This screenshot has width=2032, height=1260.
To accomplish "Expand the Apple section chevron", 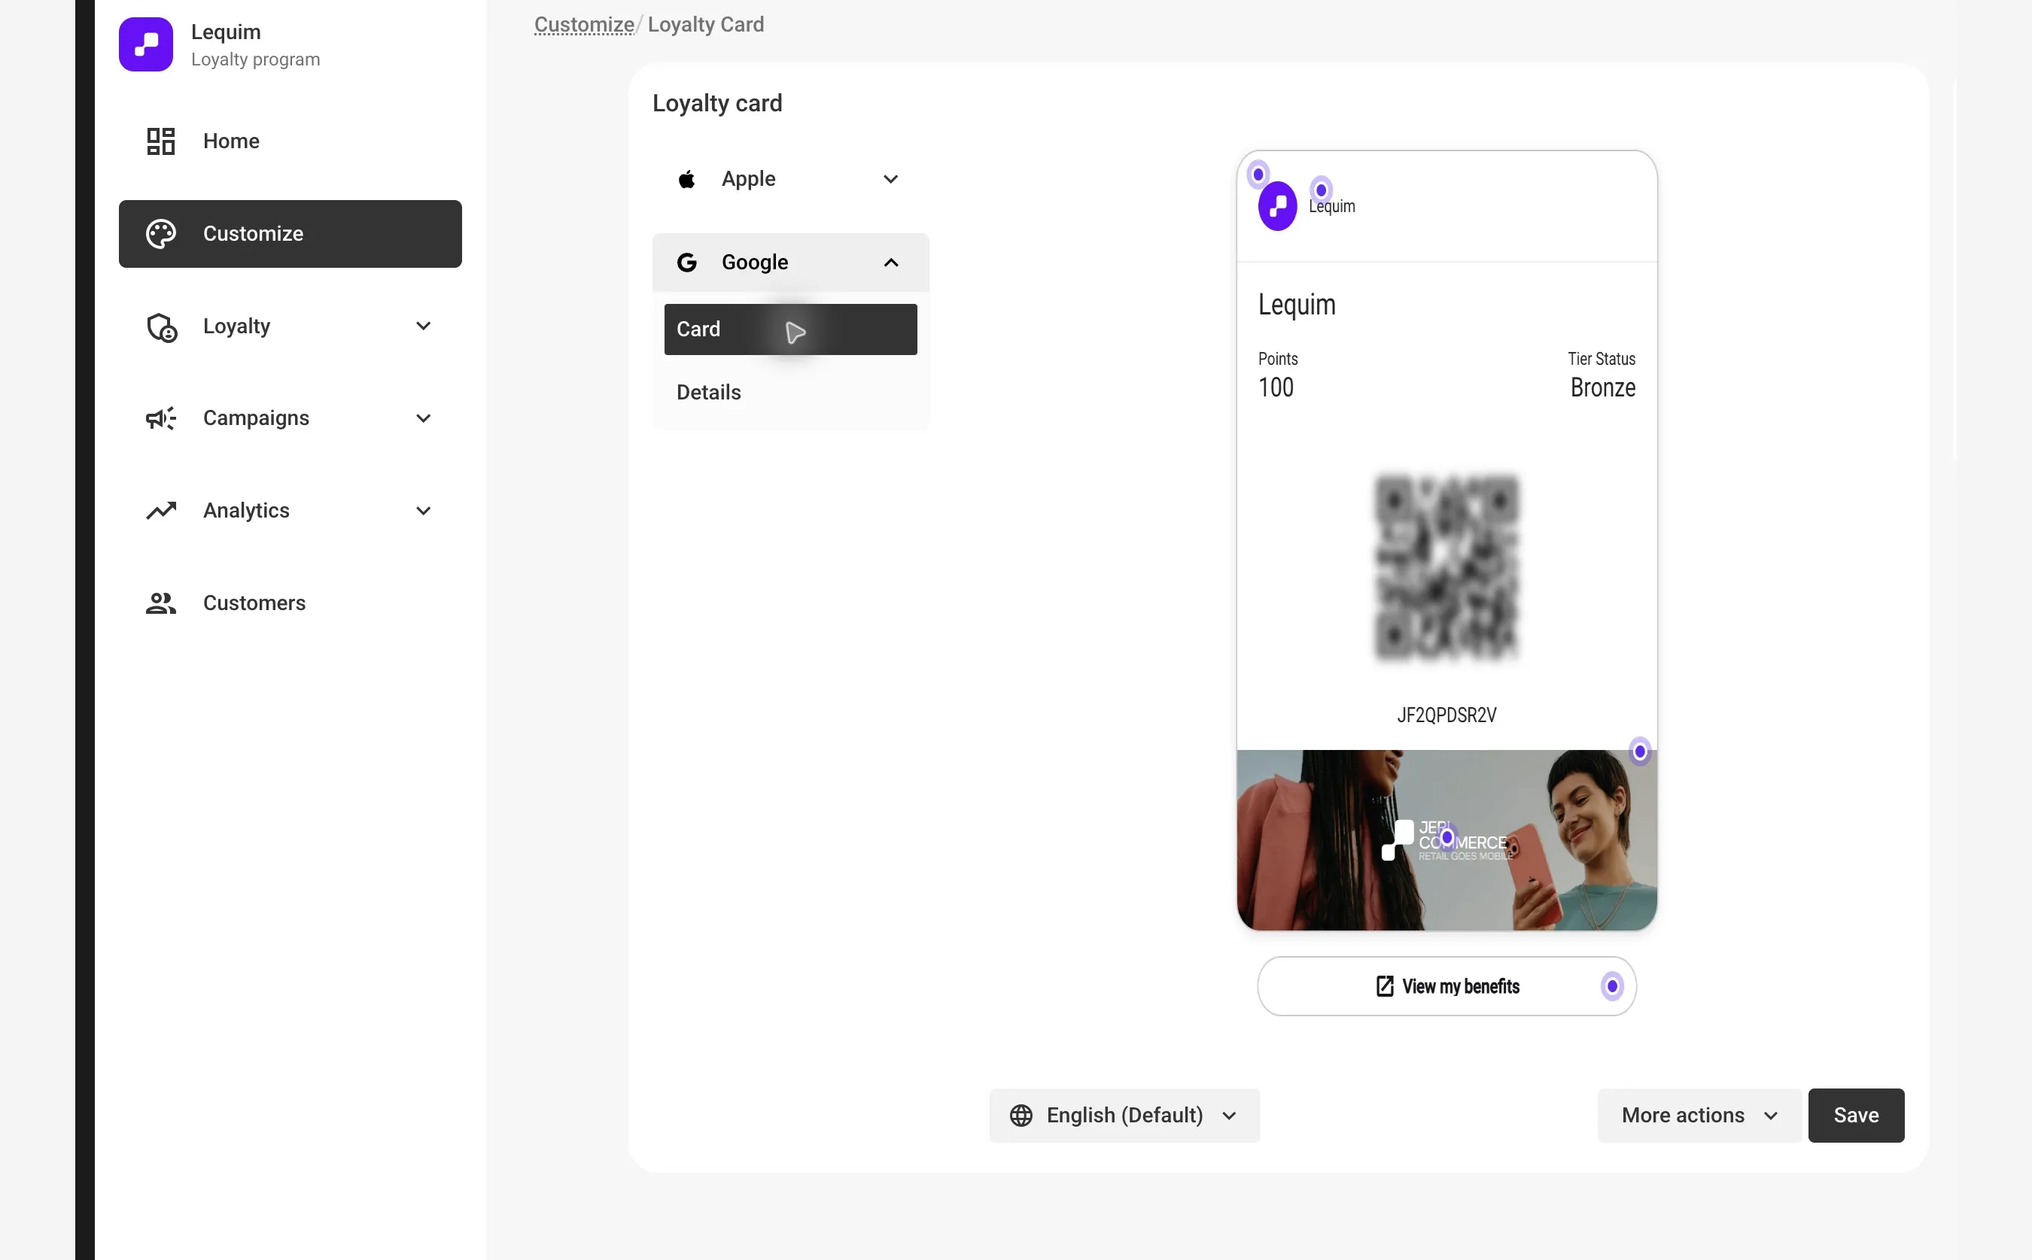I will [891, 178].
